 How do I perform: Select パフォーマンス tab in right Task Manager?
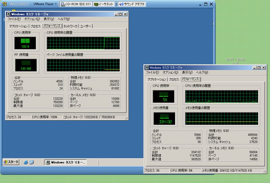click(190, 79)
